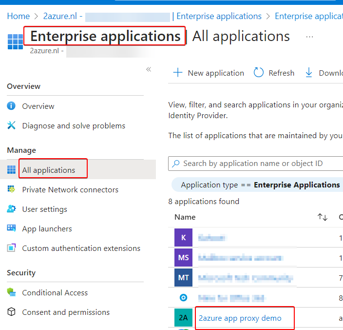
Task: Click the Name column header
Action: tap(185, 217)
